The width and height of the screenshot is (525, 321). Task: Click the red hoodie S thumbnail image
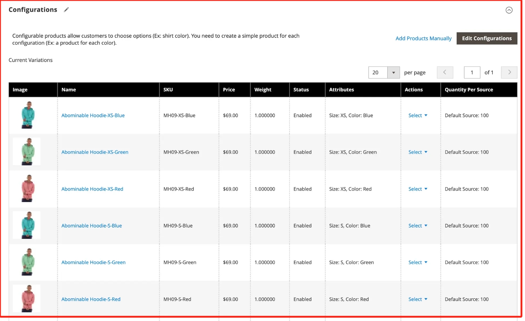coord(28,299)
